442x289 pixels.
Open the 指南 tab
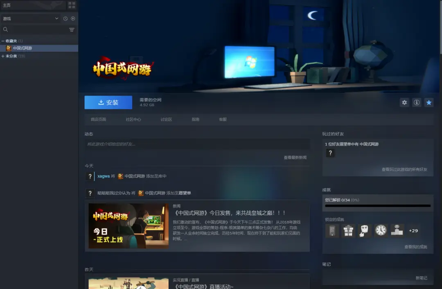pyautogui.click(x=196, y=119)
